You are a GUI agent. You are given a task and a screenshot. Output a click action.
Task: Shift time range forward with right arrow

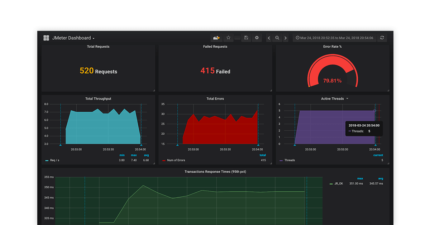pos(286,38)
